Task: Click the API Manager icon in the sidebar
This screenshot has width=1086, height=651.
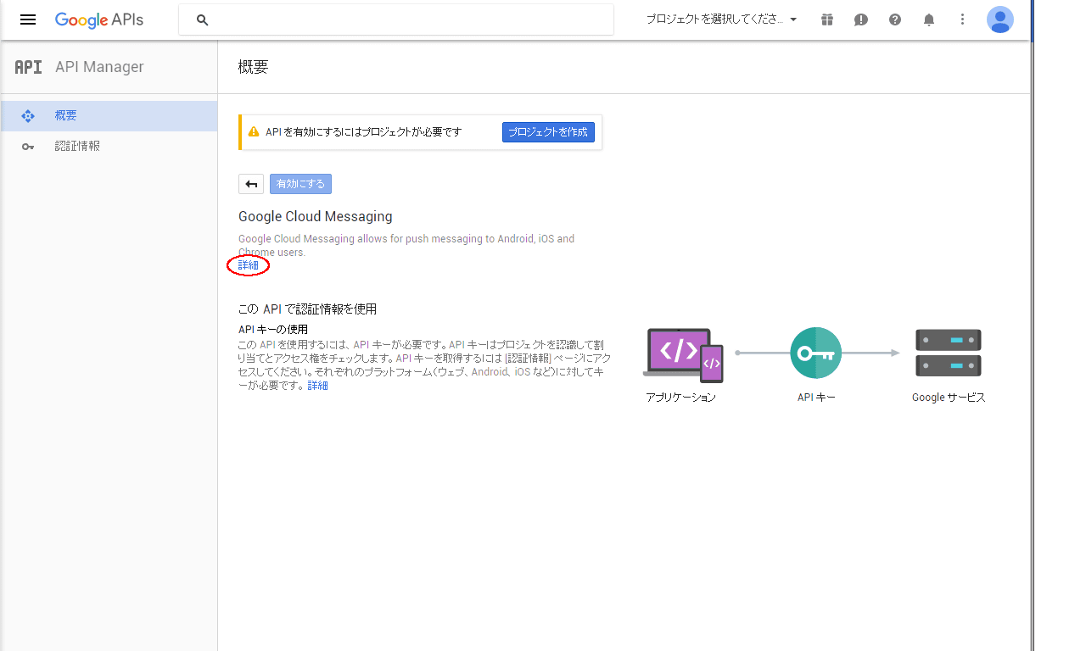Action: [28, 67]
